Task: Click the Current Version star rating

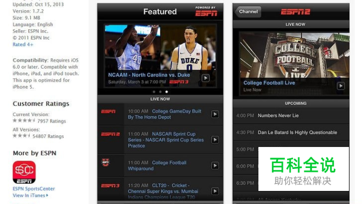Action: pyautogui.click(x=24, y=120)
